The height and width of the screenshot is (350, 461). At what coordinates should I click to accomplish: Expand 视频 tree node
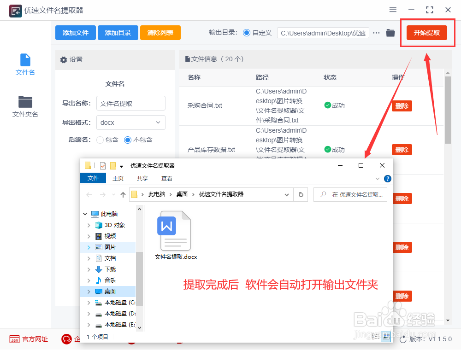click(x=89, y=236)
